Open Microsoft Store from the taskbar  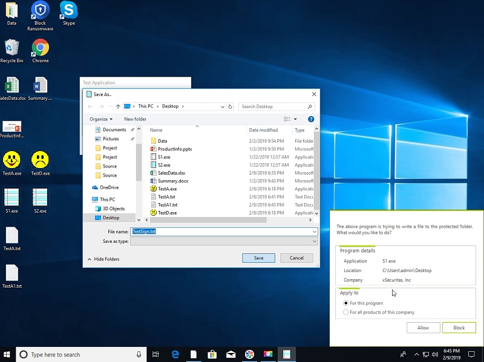point(212,355)
